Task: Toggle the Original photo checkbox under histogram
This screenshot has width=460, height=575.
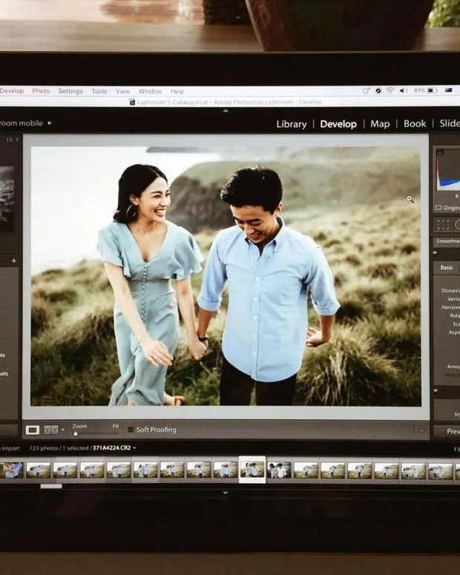Action: [x=438, y=208]
